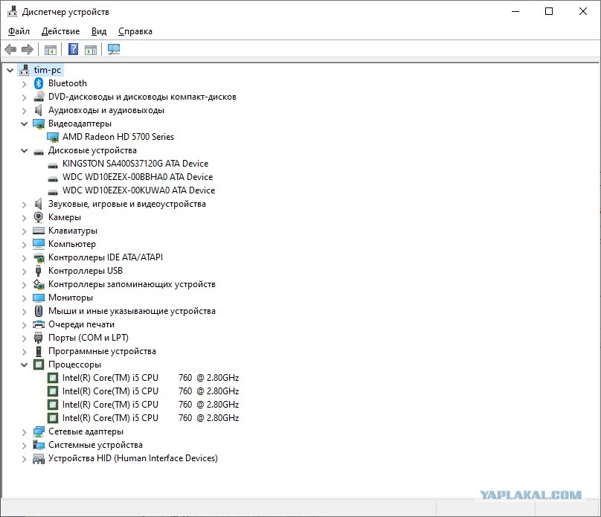
Task: Click the Контроллеры IDE ATA/ATAPI icon
Action: (39, 257)
